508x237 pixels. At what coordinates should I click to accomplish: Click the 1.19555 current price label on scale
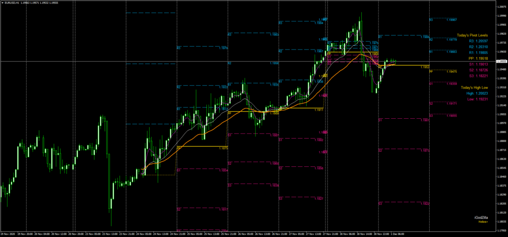[502, 61]
